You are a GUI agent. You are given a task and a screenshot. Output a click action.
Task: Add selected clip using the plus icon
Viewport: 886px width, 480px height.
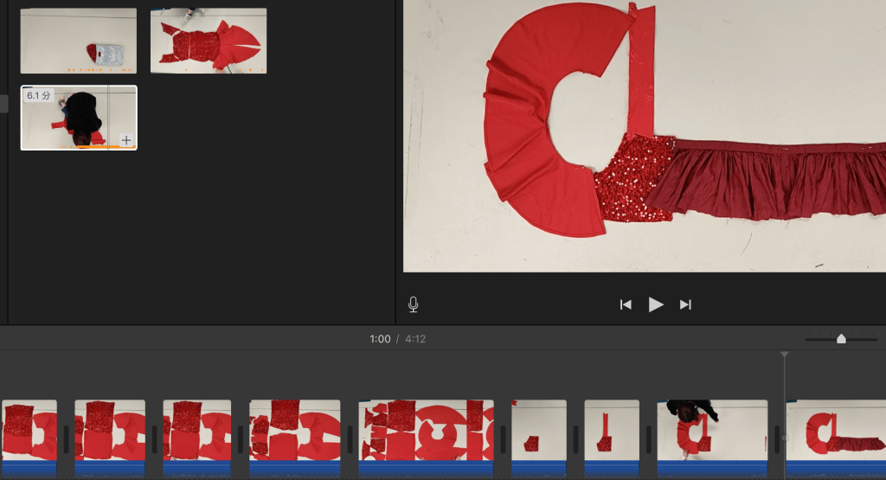pos(126,140)
